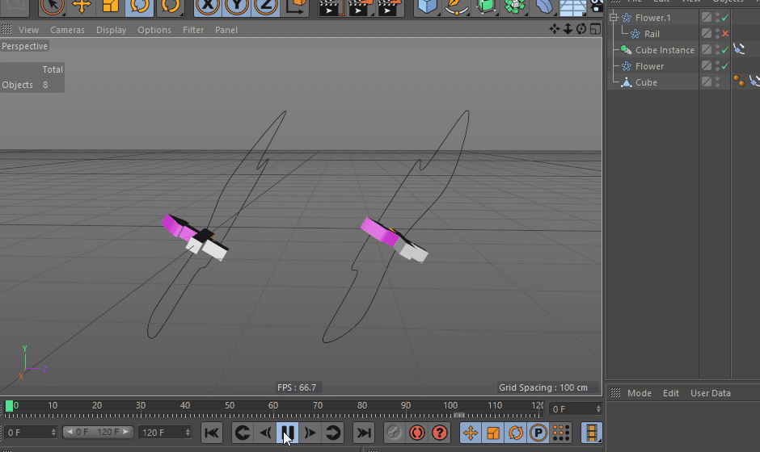Open the viewport Options menu
The image size is (760, 452).
tap(154, 30)
